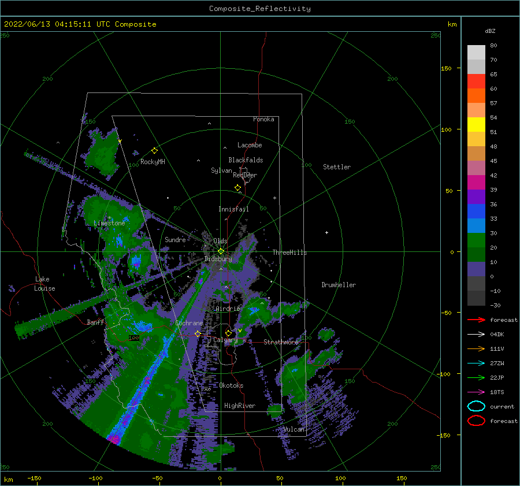Image resolution: width=520 pixels, height=486 pixels.
Task: Select the RockyMH label
Action: click(153, 162)
